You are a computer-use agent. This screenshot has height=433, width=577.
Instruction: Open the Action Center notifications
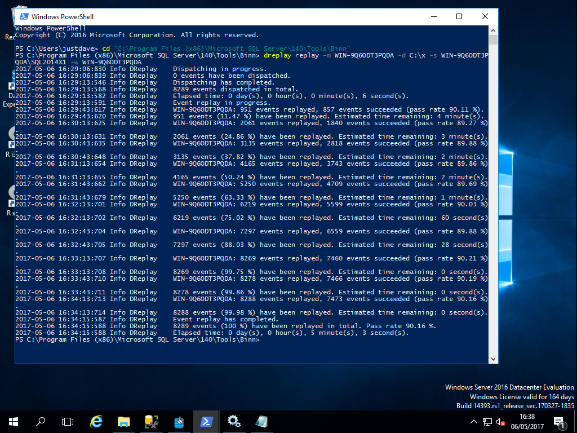[560, 421]
